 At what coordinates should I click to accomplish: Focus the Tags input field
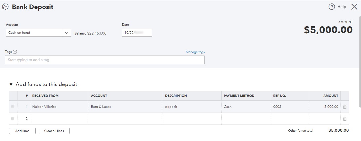click(x=105, y=60)
